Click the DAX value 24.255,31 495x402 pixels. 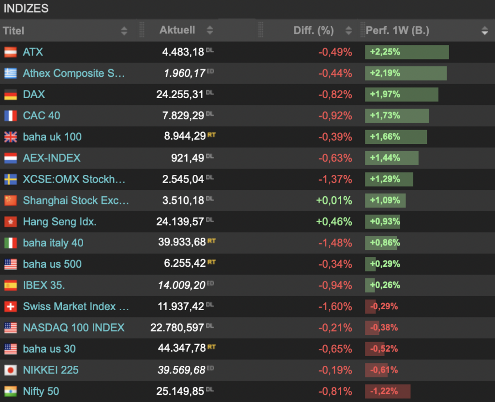180,94
